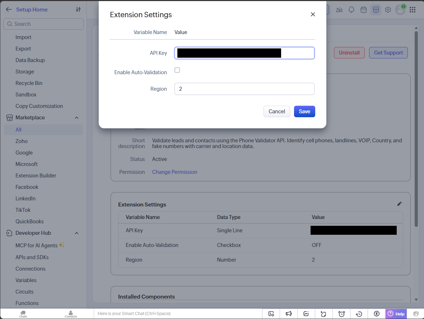Open Data Backup
The image size is (424, 319).
[30, 60]
